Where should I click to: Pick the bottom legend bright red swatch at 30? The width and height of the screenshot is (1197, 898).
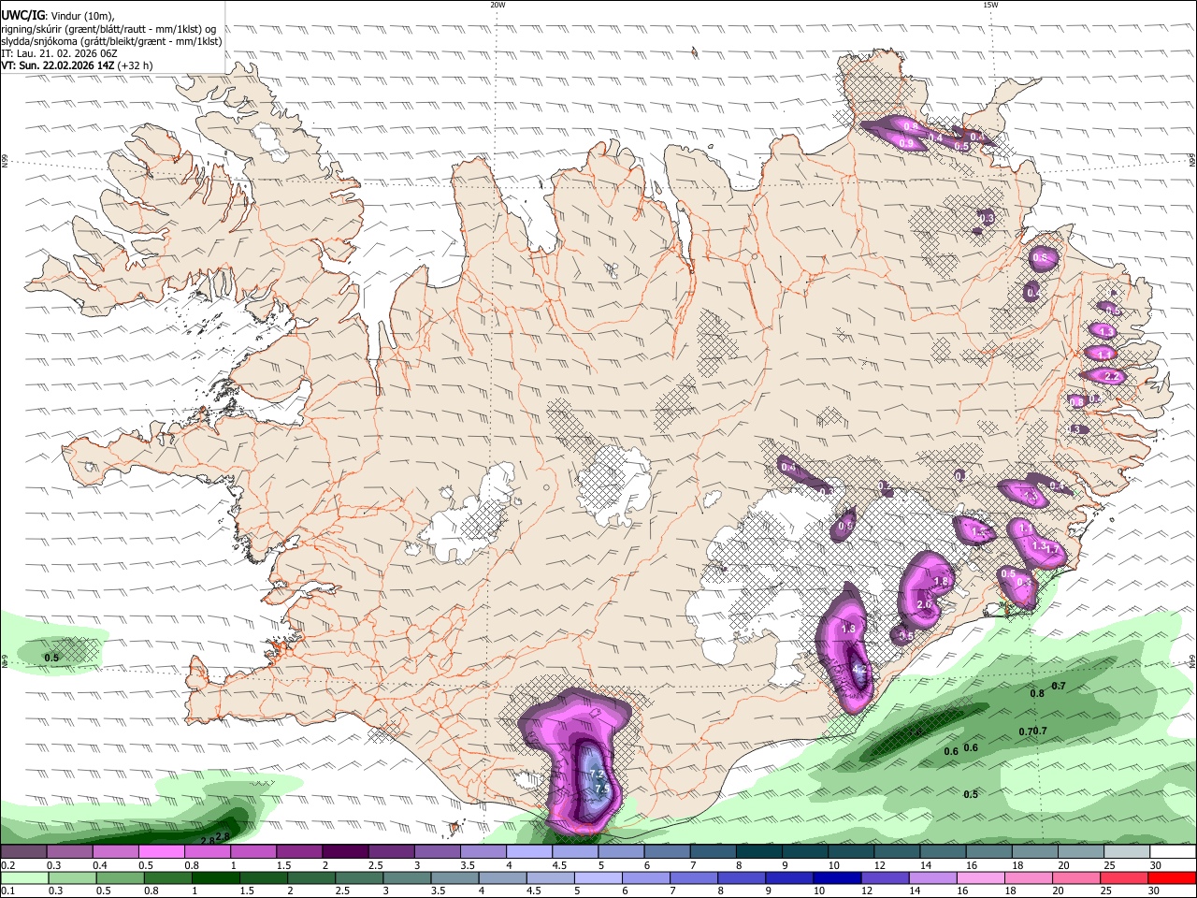point(1174,878)
